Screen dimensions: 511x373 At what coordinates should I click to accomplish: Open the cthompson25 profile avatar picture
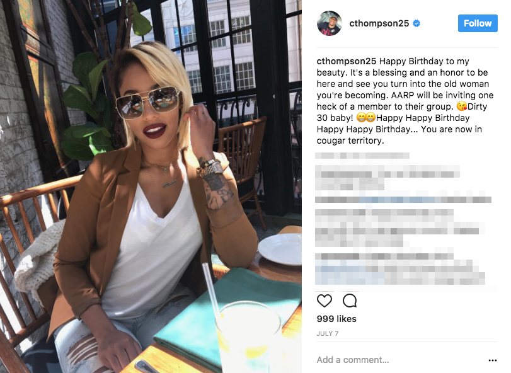pyautogui.click(x=329, y=23)
